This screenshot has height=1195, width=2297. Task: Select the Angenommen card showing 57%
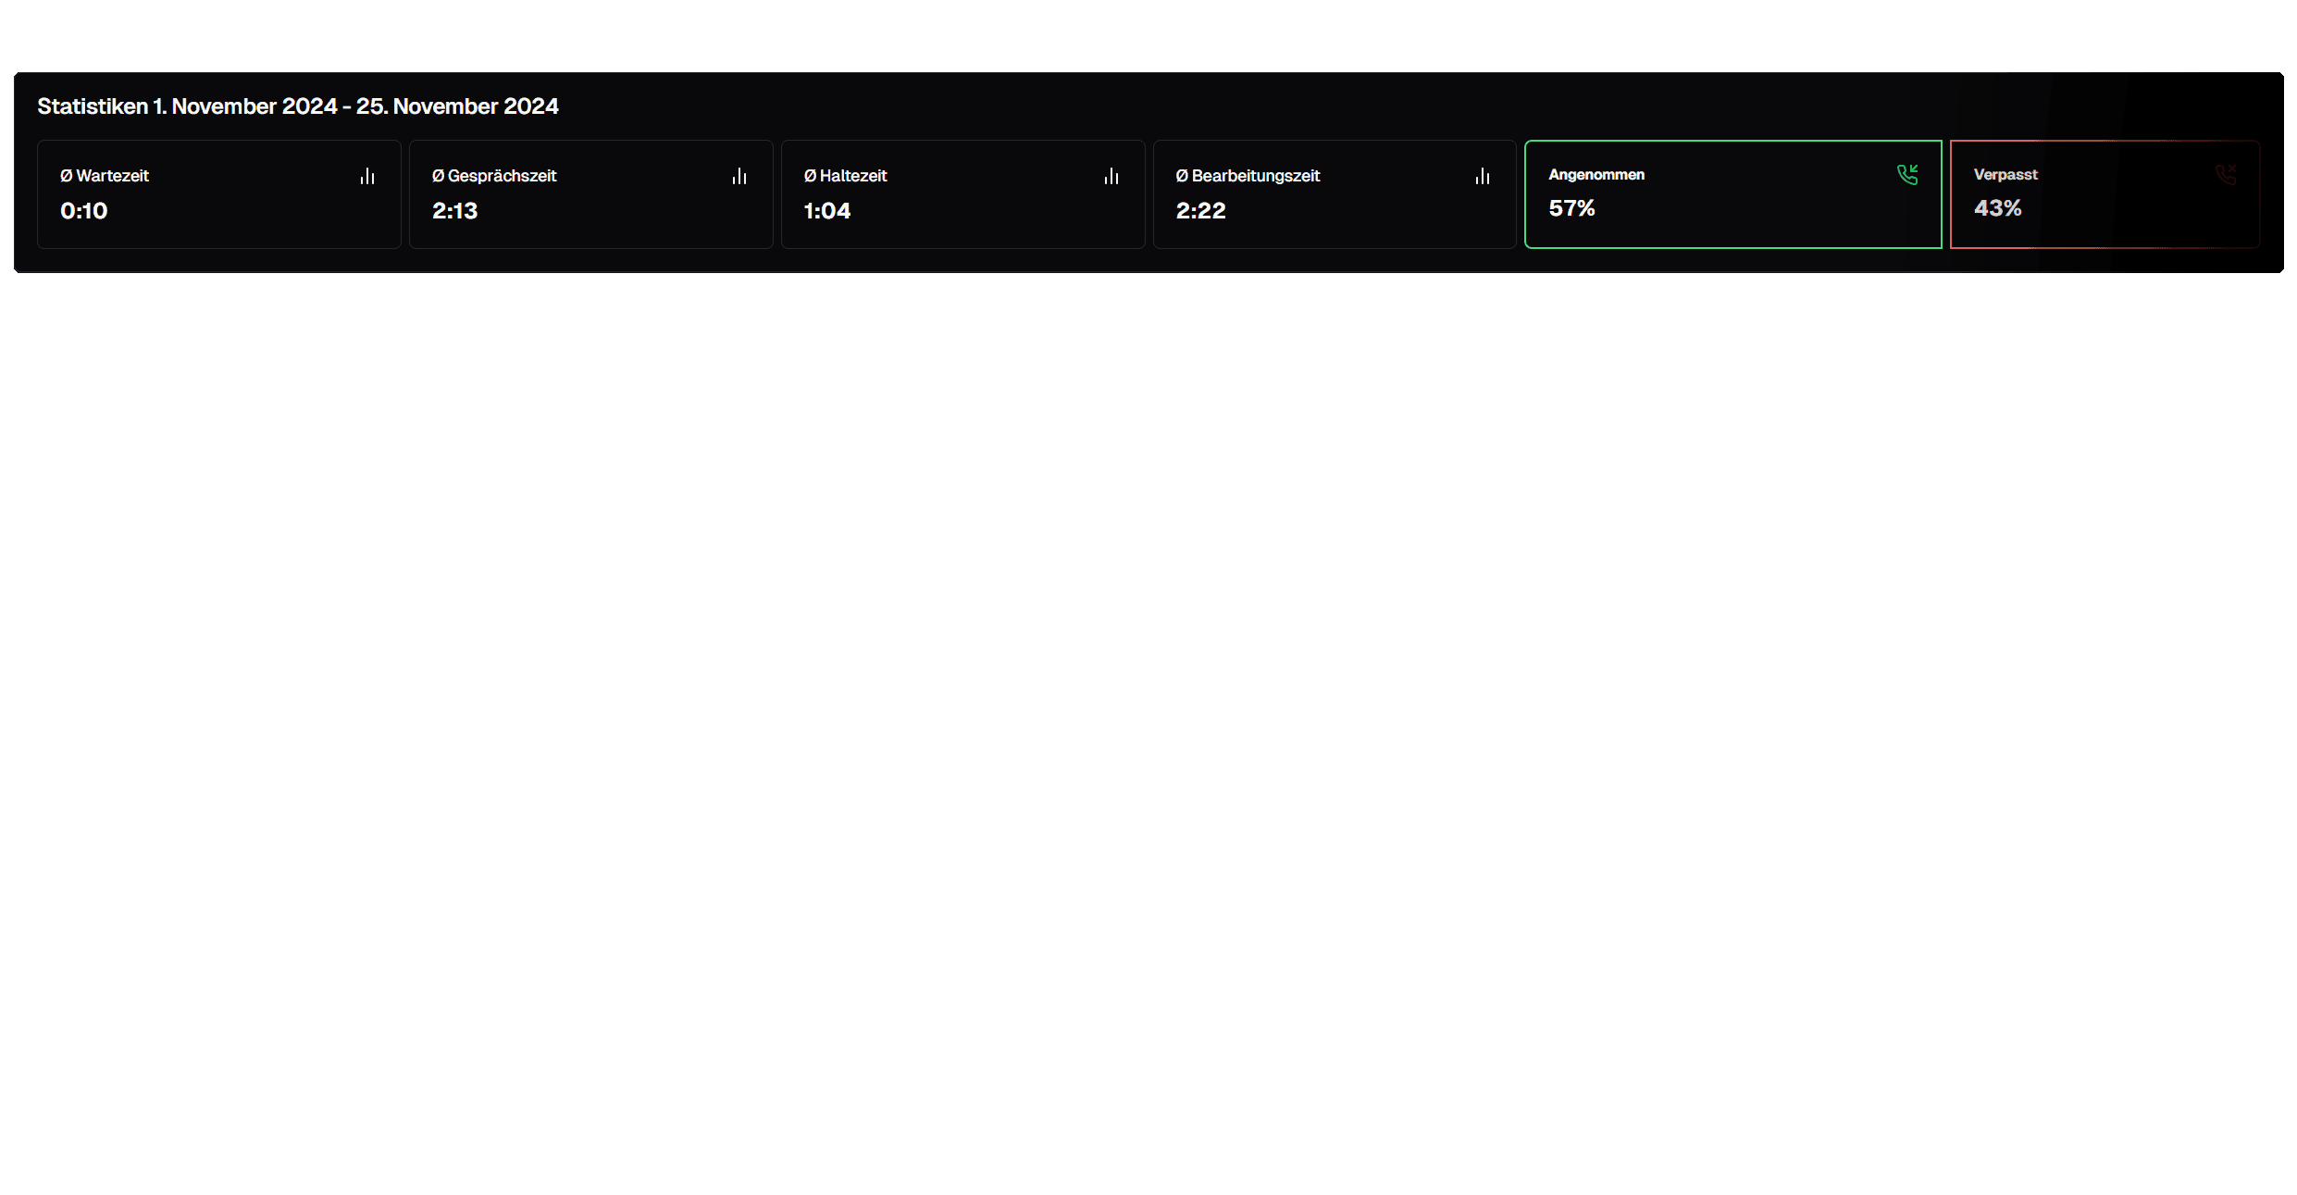(1732, 193)
